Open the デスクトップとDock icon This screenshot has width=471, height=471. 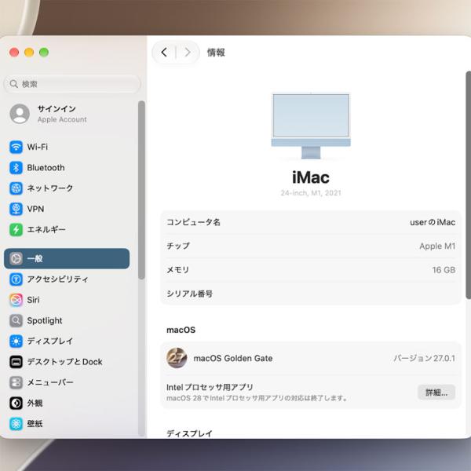16,362
